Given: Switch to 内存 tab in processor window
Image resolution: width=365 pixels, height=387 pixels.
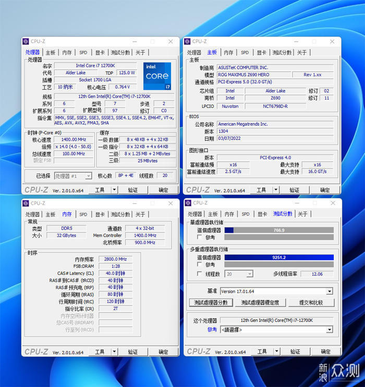Looking at the screenshot, I should [x=67, y=53].
